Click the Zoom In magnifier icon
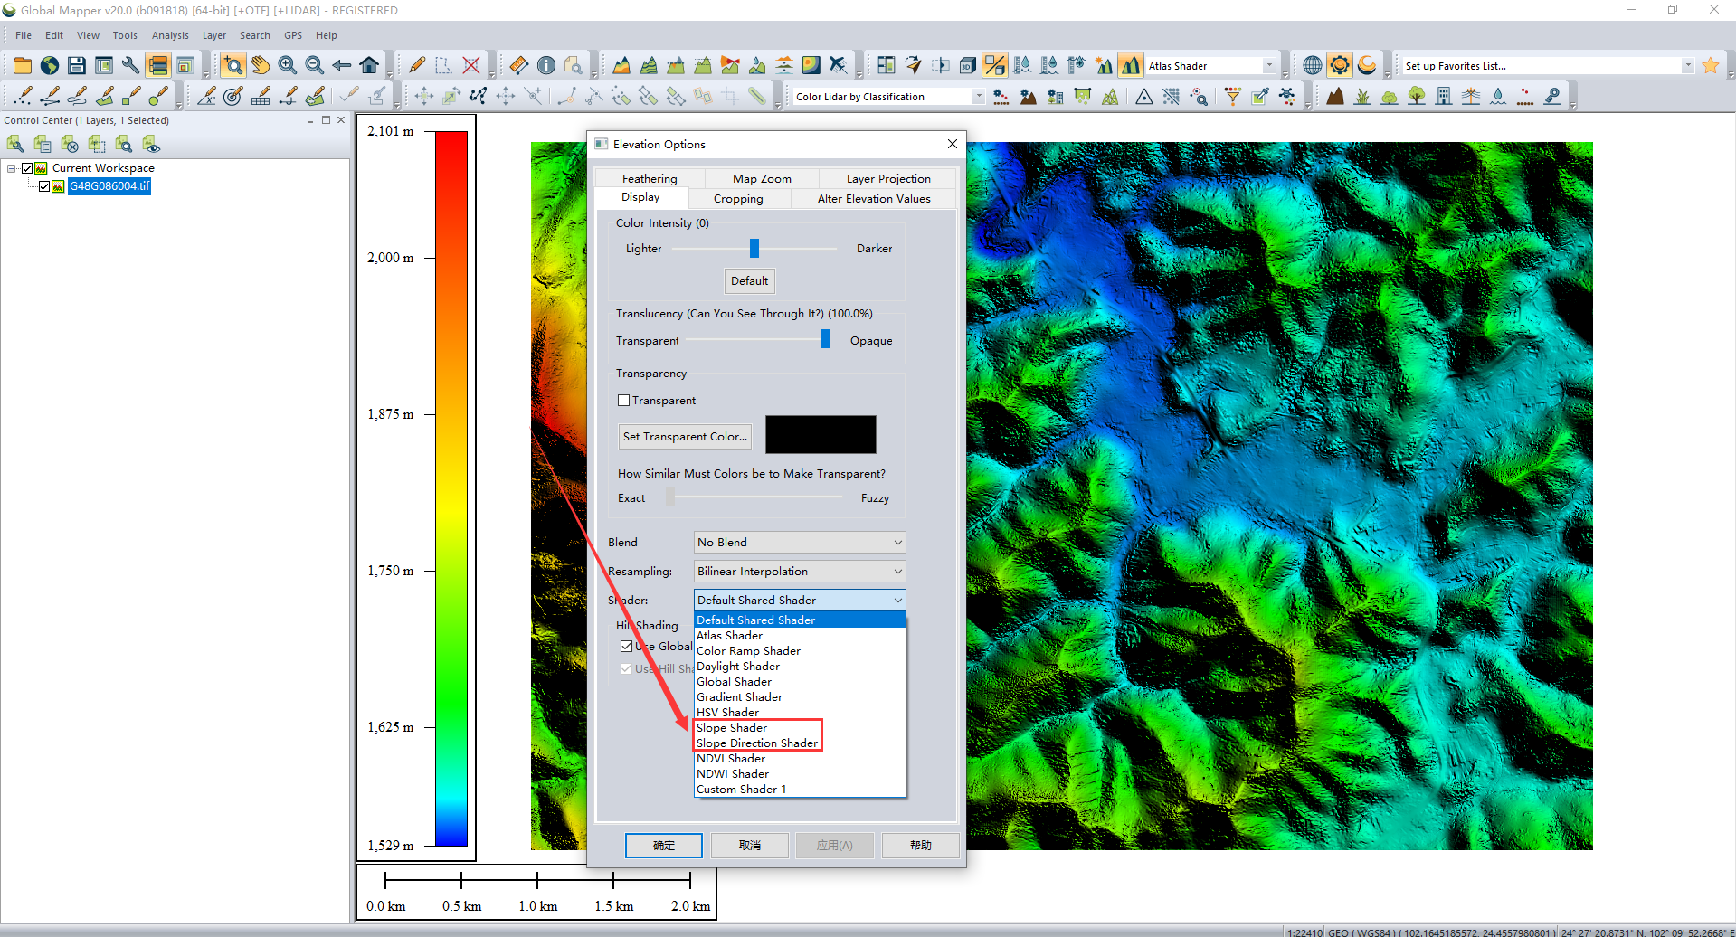The image size is (1736, 937). point(288,65)
